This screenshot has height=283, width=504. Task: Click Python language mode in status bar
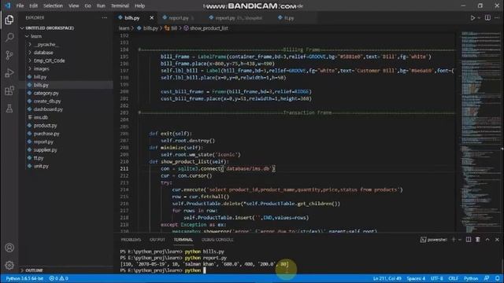471,278
